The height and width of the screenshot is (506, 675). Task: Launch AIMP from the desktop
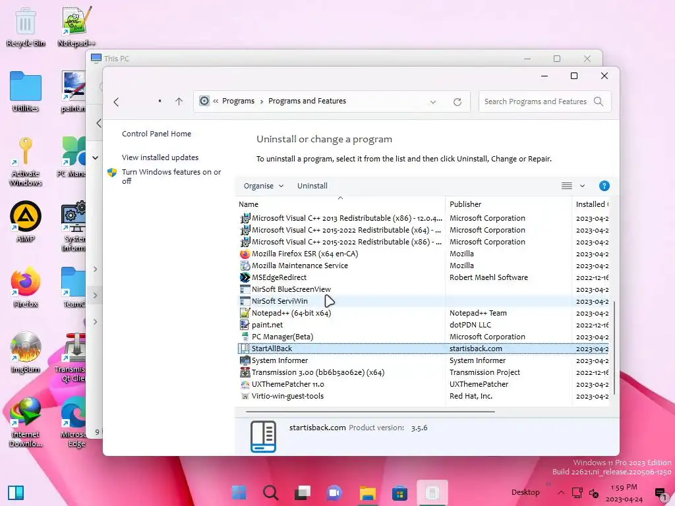click(x=26, y=222)
